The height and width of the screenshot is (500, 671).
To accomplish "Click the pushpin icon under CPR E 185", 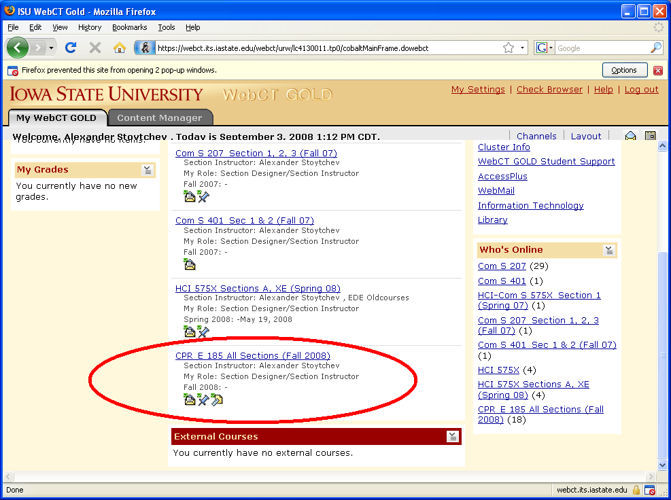I will click(203, 399).
